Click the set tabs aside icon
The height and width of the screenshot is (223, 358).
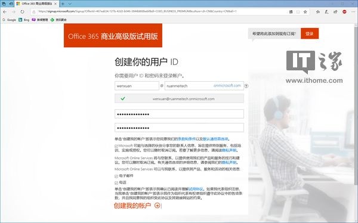coord(11,4)
